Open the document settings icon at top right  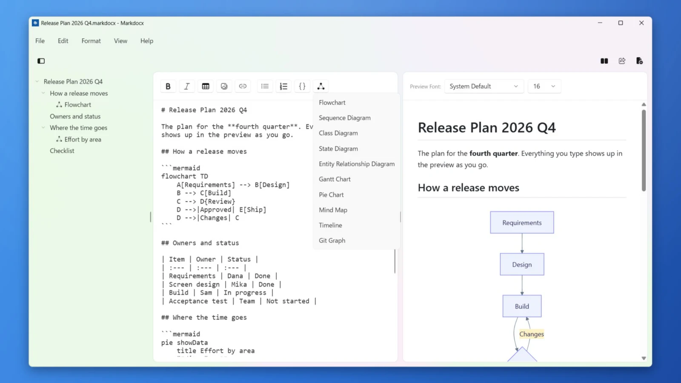(639, 61)
